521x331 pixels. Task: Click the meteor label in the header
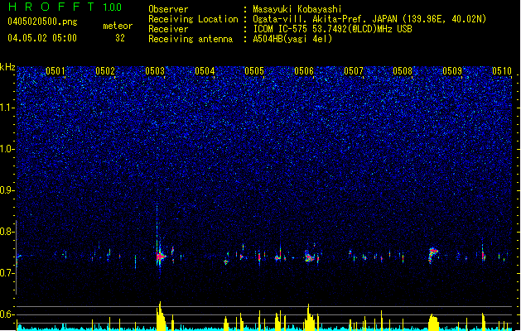tap(118, 26)
